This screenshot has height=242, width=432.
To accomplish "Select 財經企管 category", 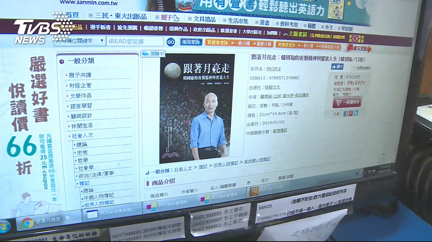I will tap(80, 85).
